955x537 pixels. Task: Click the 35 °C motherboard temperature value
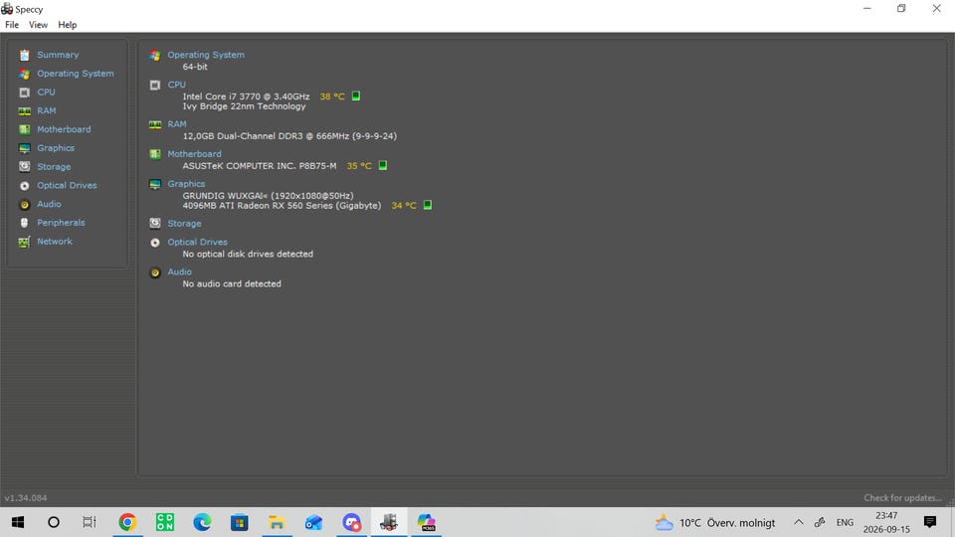(359, 166)
